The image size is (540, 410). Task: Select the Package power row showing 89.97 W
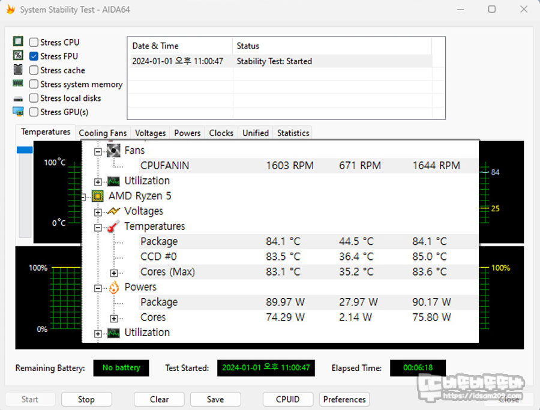(308, 302)
